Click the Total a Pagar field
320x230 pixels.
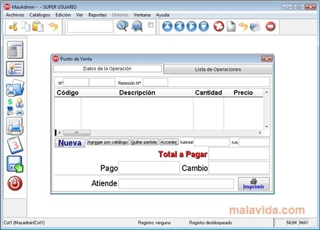239,154
